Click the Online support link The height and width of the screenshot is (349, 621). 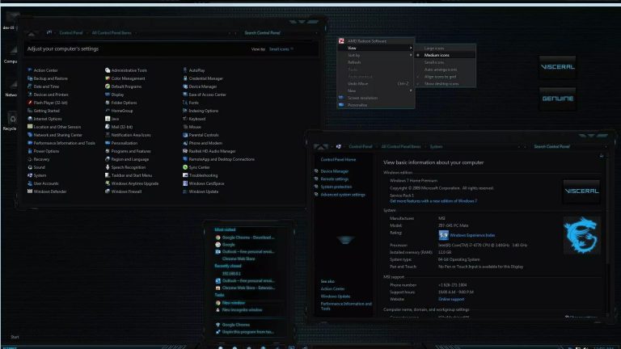click(x=451, y=299)
